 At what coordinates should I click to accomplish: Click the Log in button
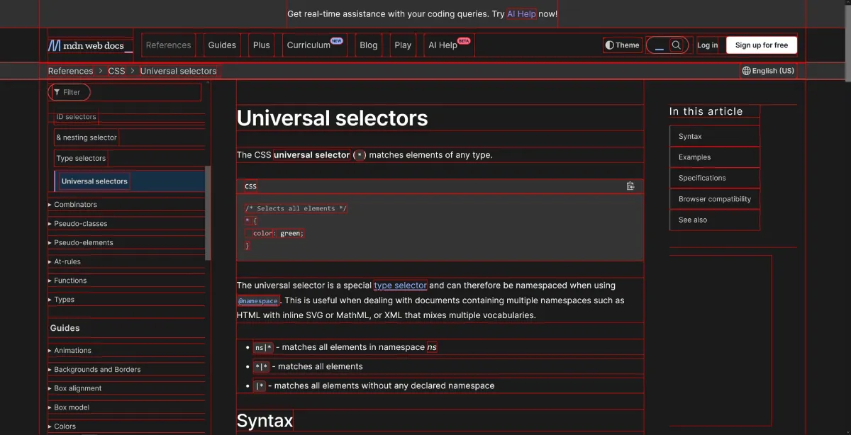point(707,45)
